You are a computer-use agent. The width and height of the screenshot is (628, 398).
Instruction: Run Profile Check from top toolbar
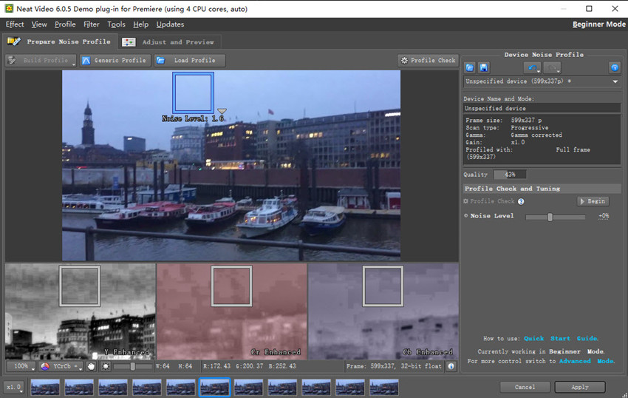(428, 61)
